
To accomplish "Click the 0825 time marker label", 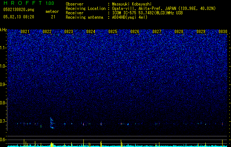I will point(113,32).
